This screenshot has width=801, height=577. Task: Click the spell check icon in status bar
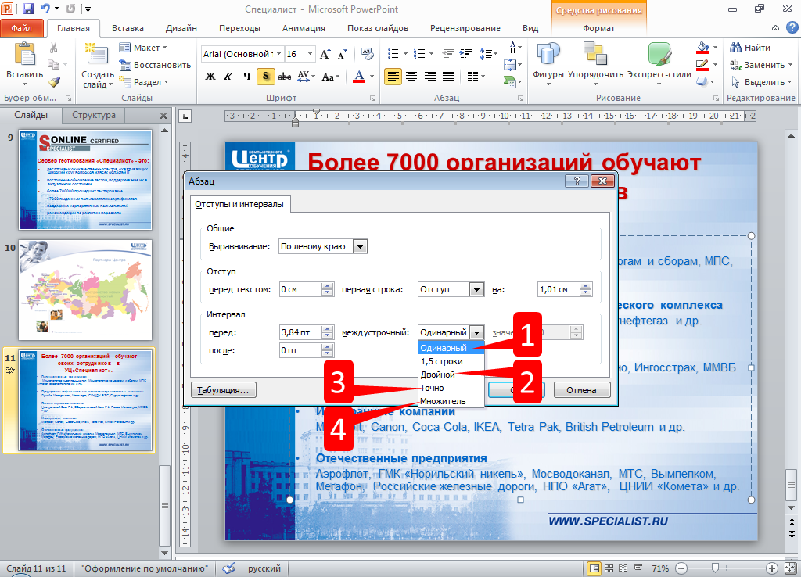click(229, 568)
